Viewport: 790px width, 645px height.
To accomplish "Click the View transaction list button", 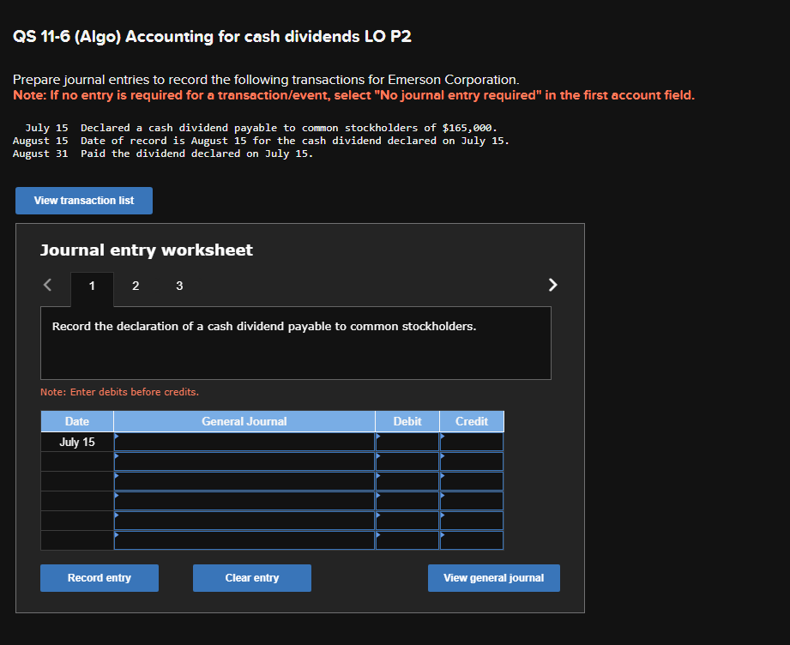I will 84,201.
